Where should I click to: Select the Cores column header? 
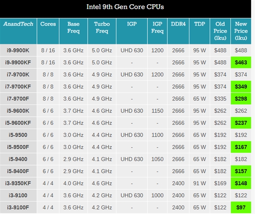point(48,24)
